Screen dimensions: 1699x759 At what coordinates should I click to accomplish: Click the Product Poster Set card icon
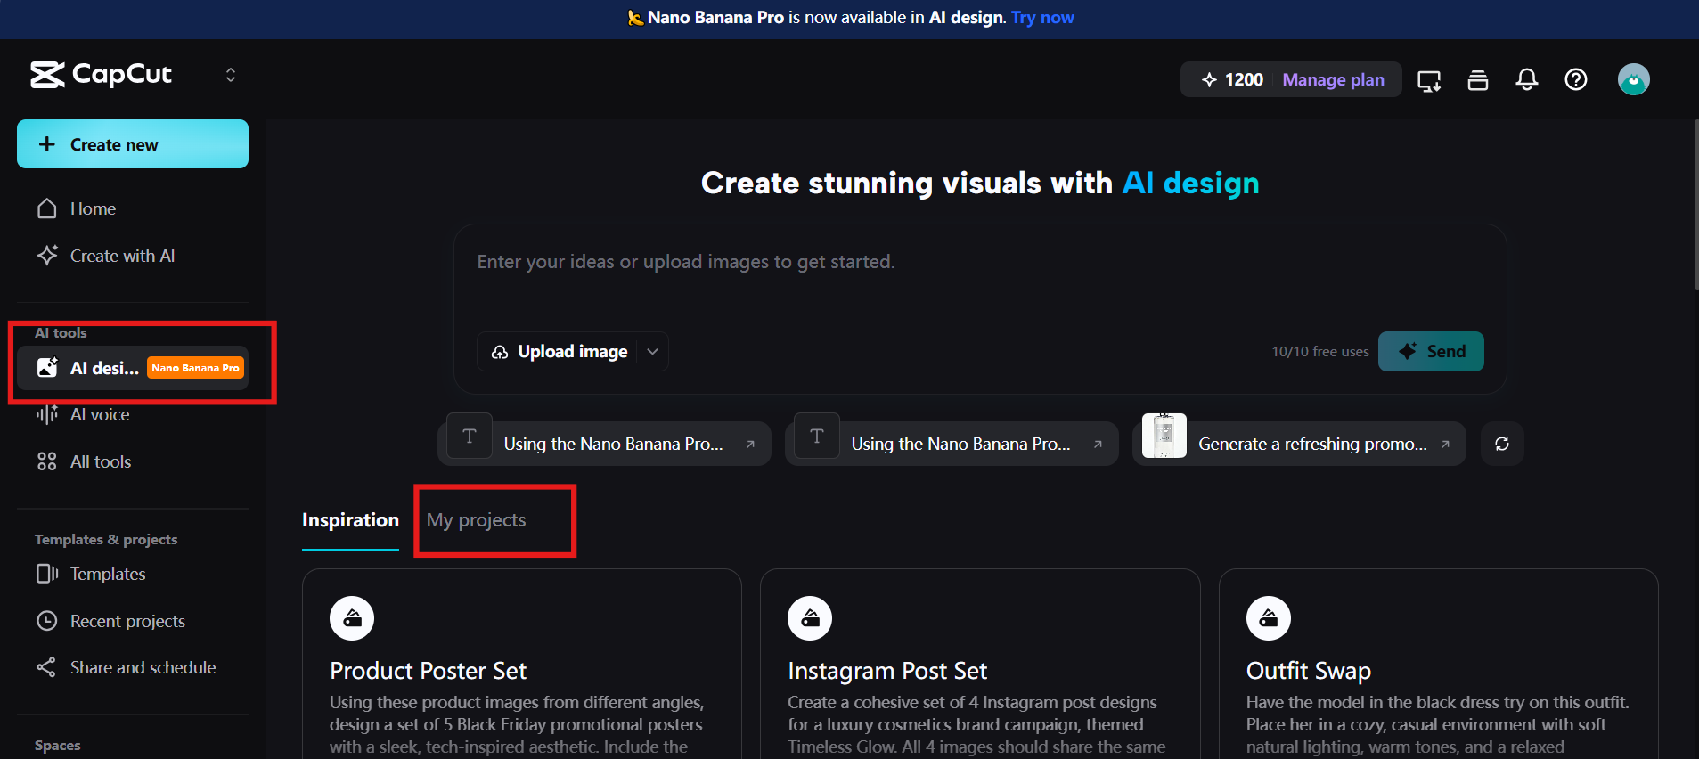pyautogui.click(x=352, y=618)
